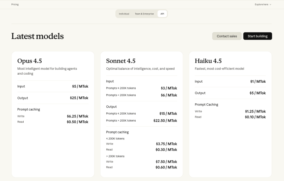Click Sonnet 'Output' section label
Viewport: 284px width, 181px height.
coord(111,107)
